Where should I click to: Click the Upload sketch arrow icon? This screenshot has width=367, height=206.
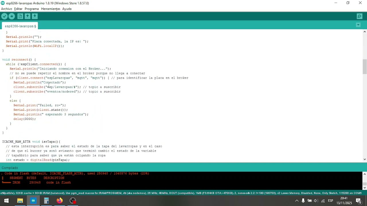click(12, 16)
